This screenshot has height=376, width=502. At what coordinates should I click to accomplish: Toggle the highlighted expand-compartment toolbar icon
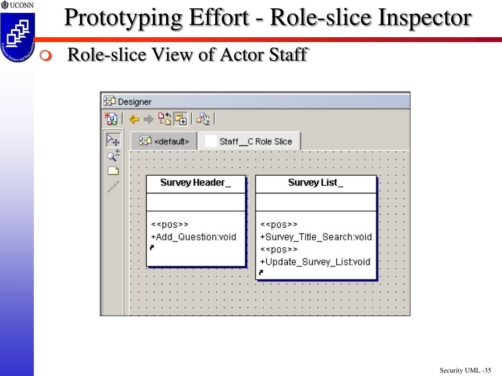[x=180, y=118]
